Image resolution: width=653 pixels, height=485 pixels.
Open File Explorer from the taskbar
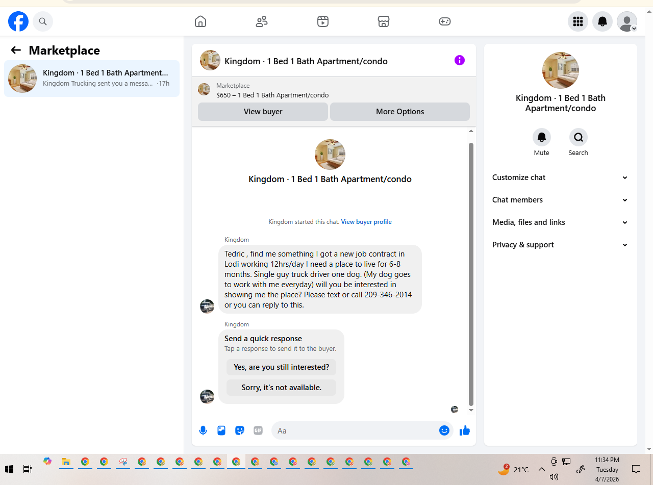(x=66, y=462)
